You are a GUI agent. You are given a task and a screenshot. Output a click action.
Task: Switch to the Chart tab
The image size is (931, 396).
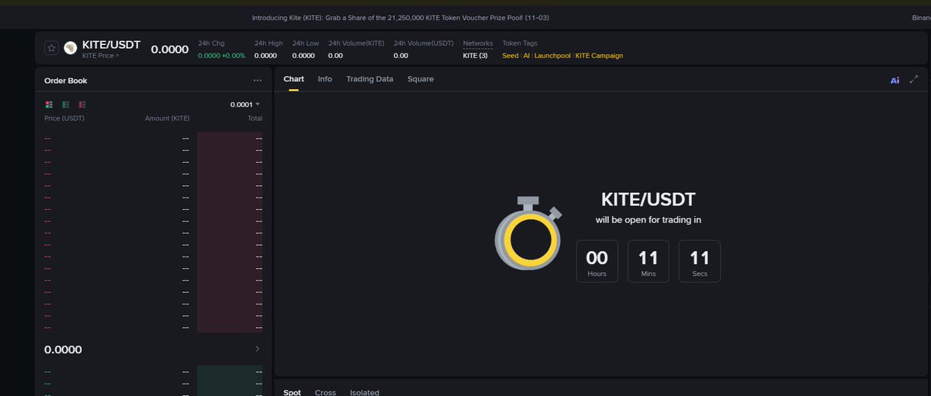click(294, 79)
